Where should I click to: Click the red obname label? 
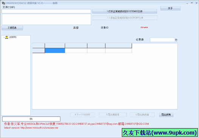144,27
